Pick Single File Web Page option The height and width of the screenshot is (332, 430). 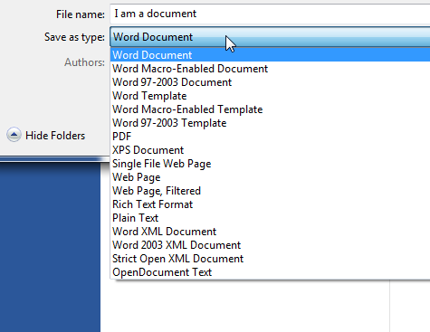(271, 164)
